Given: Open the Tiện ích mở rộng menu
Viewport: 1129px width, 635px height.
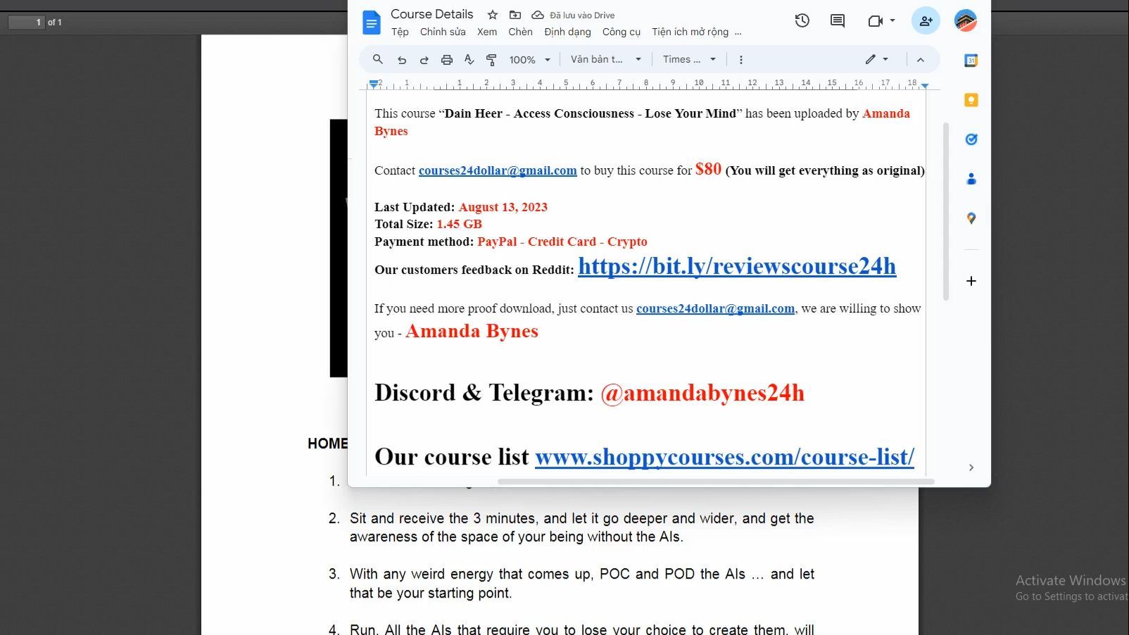Looking at the screenshot, I should tap(690, 32).
